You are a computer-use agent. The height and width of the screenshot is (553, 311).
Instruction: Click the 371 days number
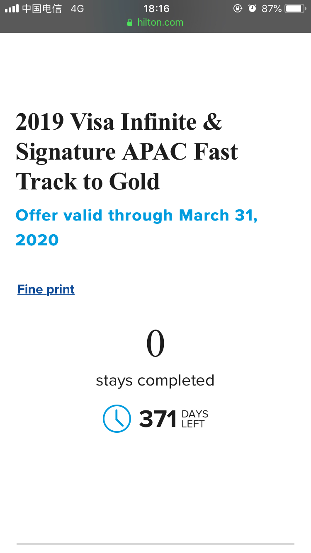click(158, 419)
